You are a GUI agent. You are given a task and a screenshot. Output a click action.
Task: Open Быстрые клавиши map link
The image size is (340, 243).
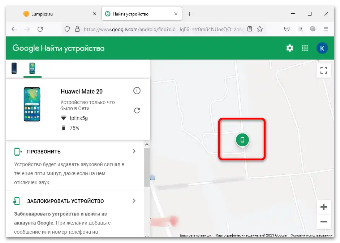pyautogui.click(x=195, y=235)
